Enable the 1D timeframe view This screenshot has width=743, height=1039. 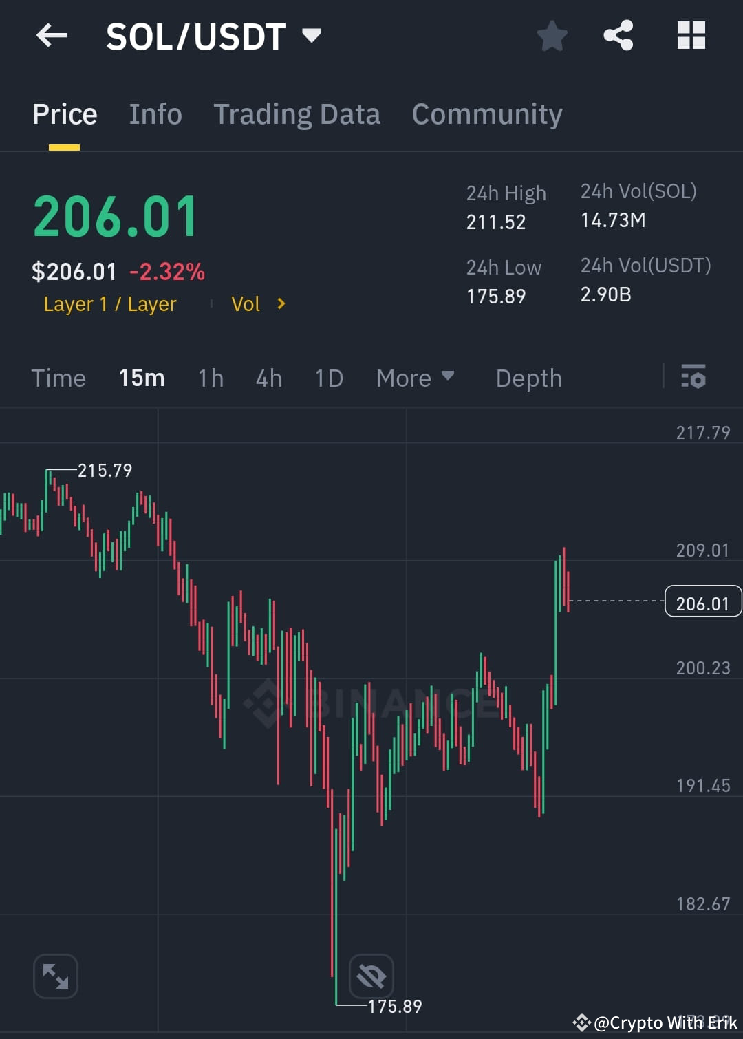coord(328,378)
